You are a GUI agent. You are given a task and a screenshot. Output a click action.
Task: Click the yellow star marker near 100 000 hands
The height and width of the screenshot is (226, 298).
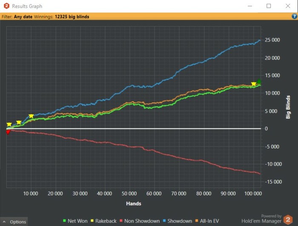(254, 84)
